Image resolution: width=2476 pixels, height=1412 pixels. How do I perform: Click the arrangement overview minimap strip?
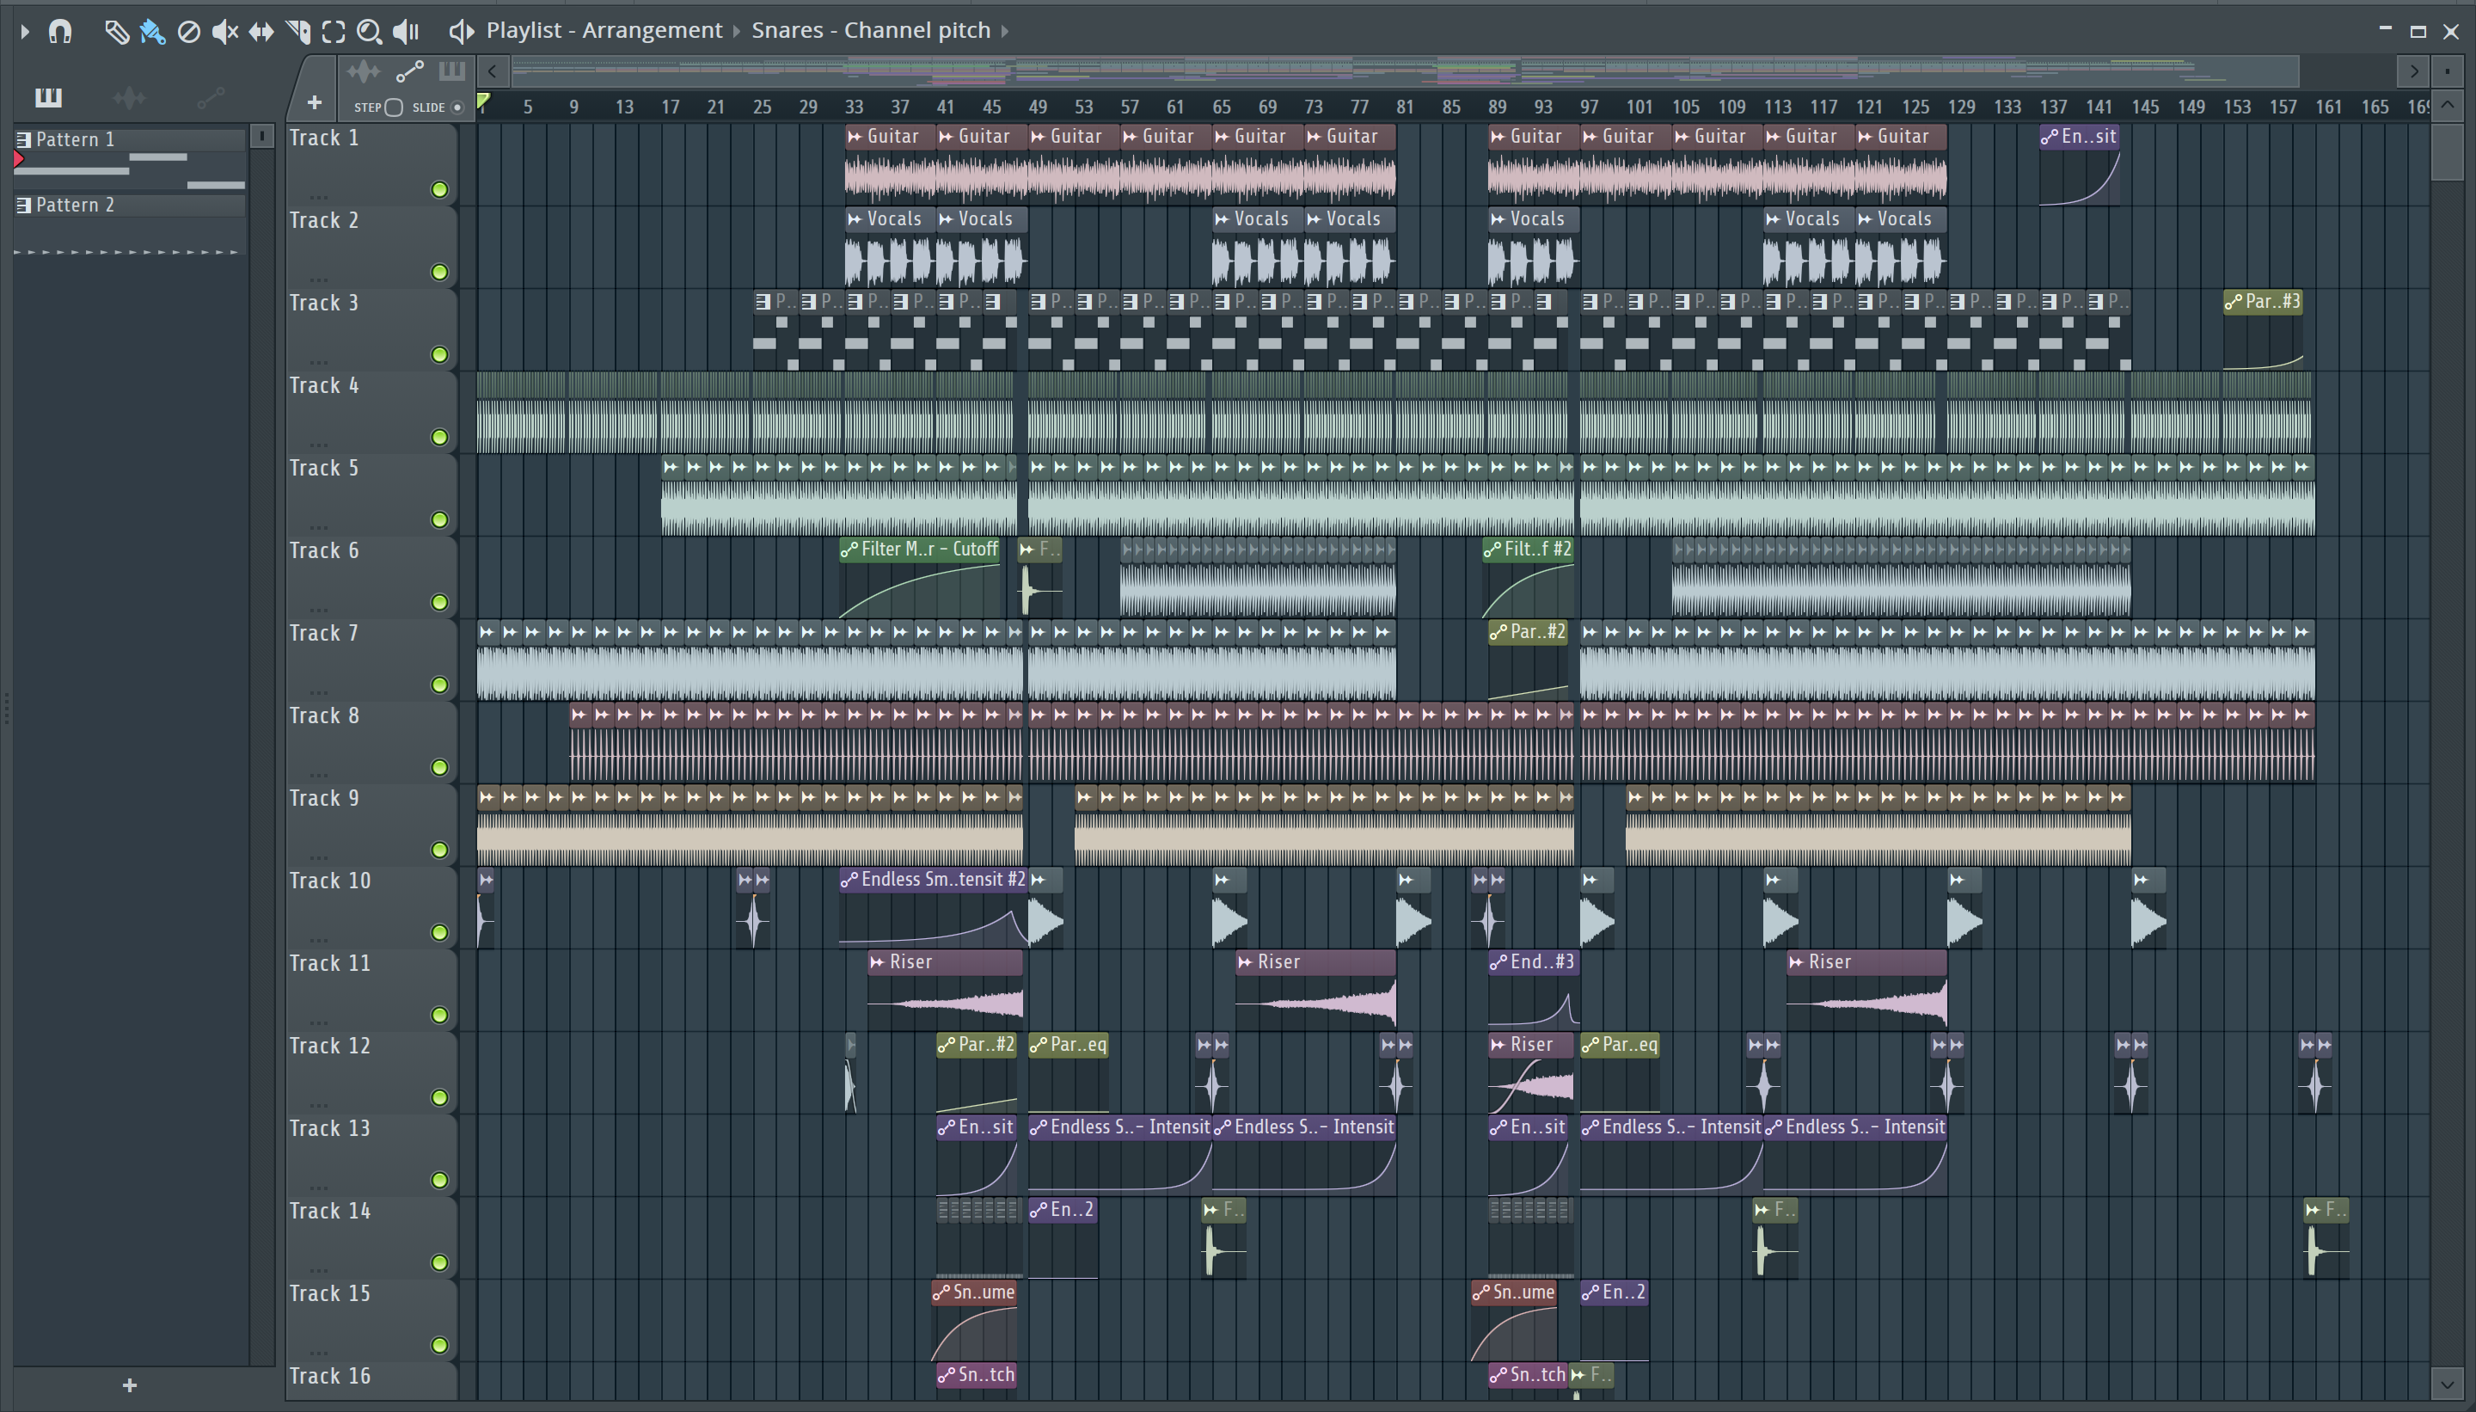tap(1405, 71)
